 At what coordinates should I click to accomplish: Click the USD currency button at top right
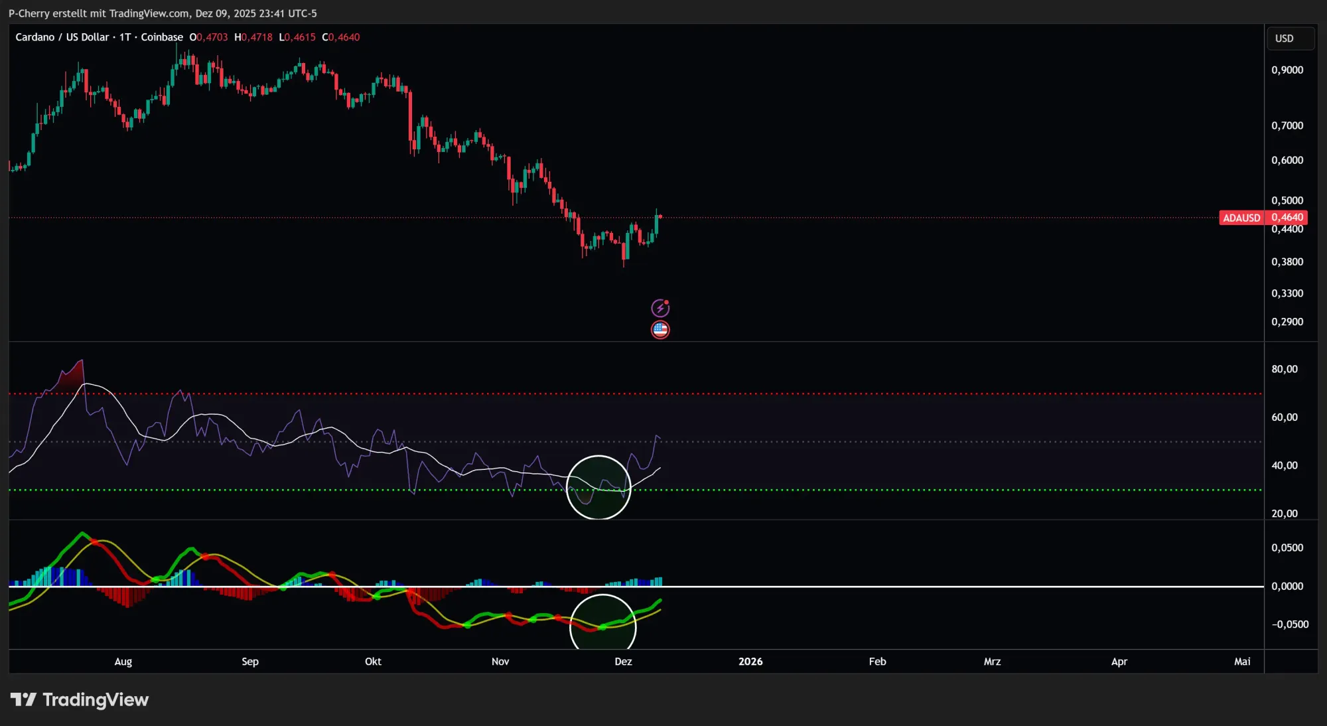click(x=1290, y=38)
